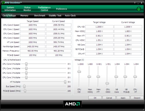Open the help question mark icon
The image size is (145, 111).
point(135,3)
